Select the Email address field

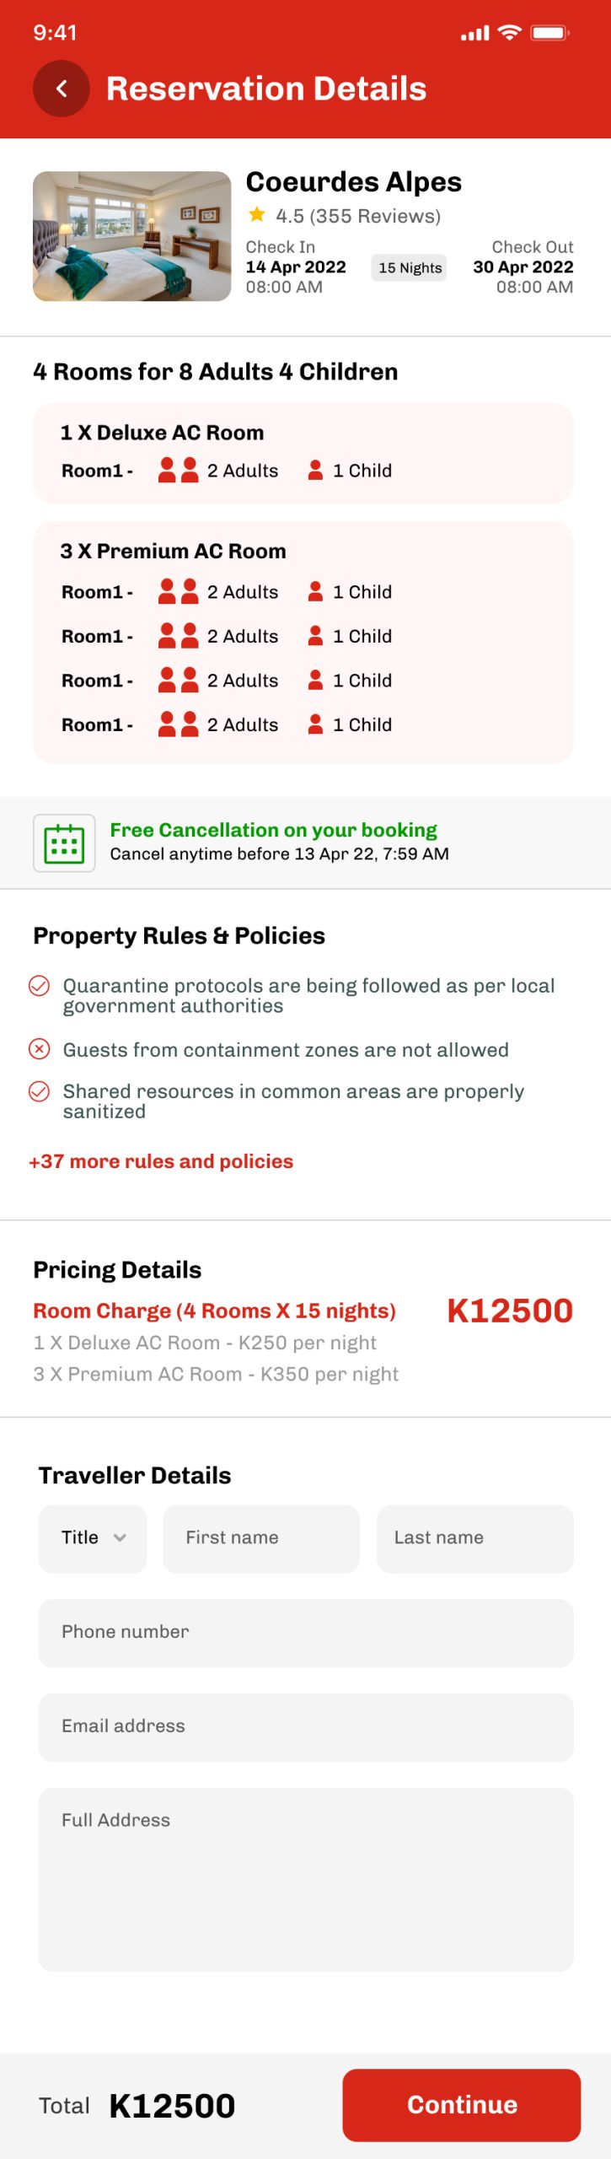306,1726
